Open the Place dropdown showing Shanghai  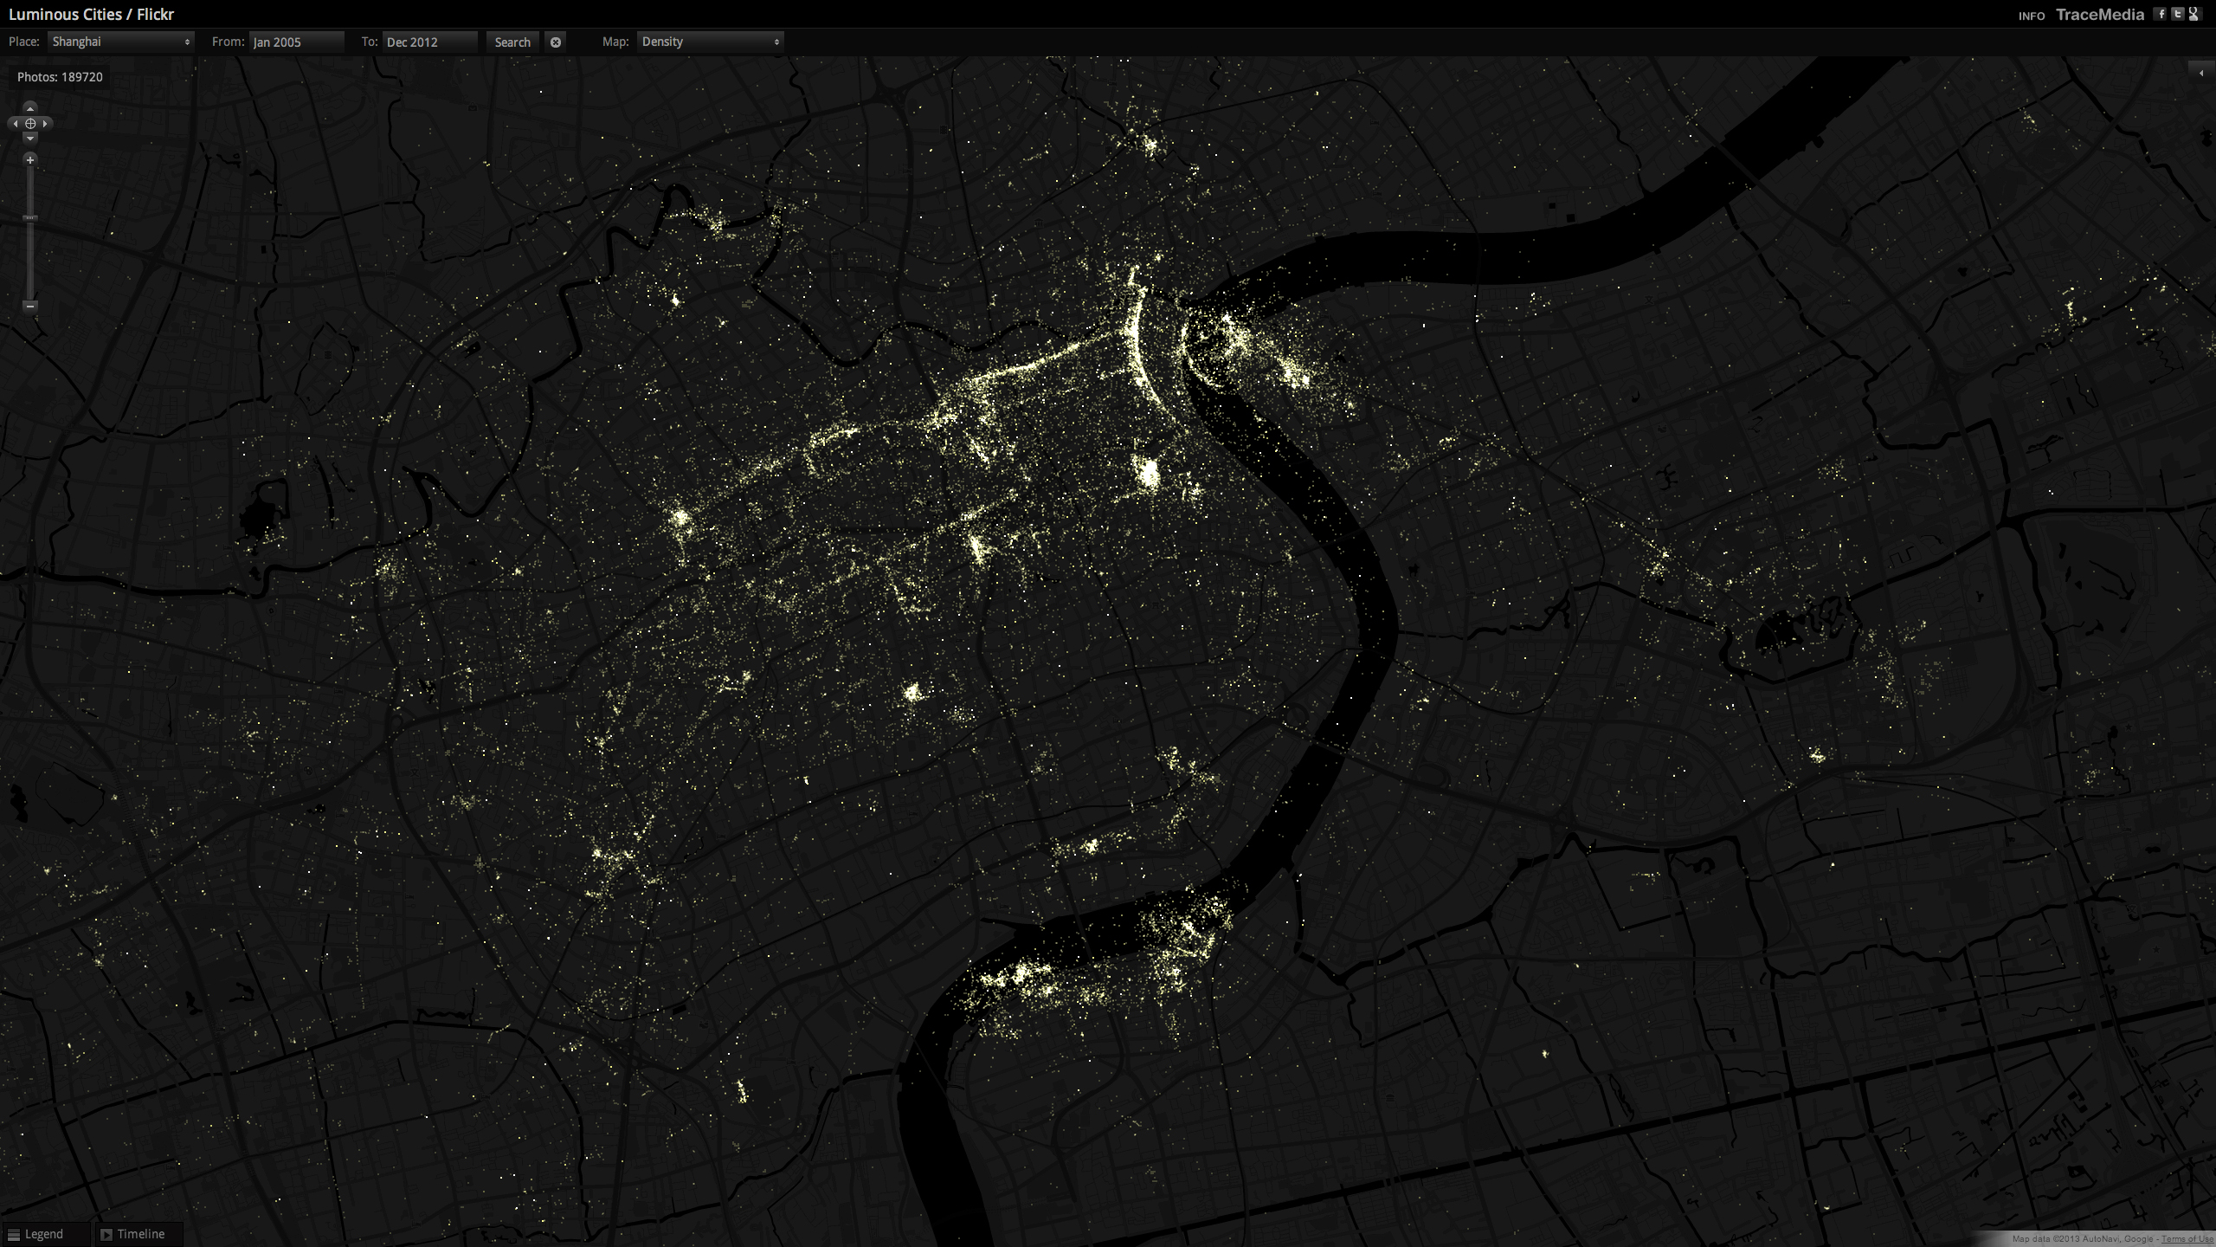pos(120,42)
